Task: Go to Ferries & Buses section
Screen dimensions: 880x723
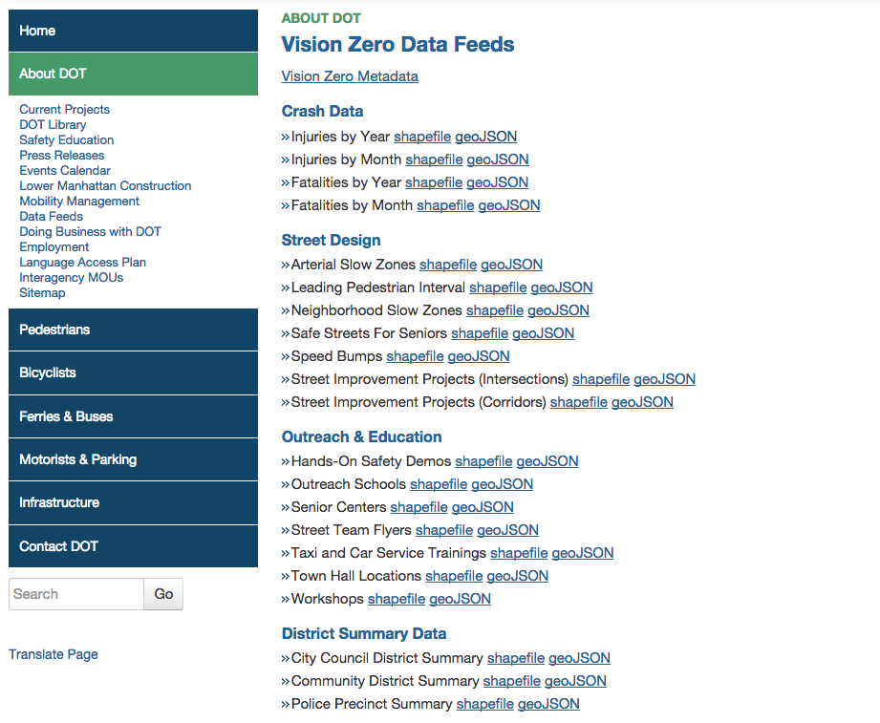Action: [133, 416]
